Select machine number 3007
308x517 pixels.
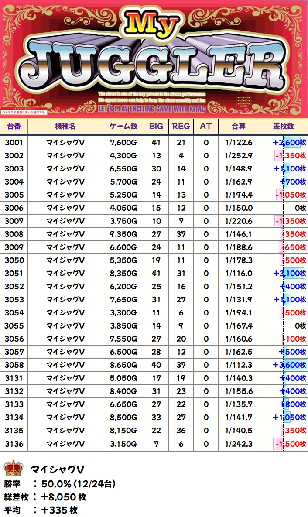14,221
